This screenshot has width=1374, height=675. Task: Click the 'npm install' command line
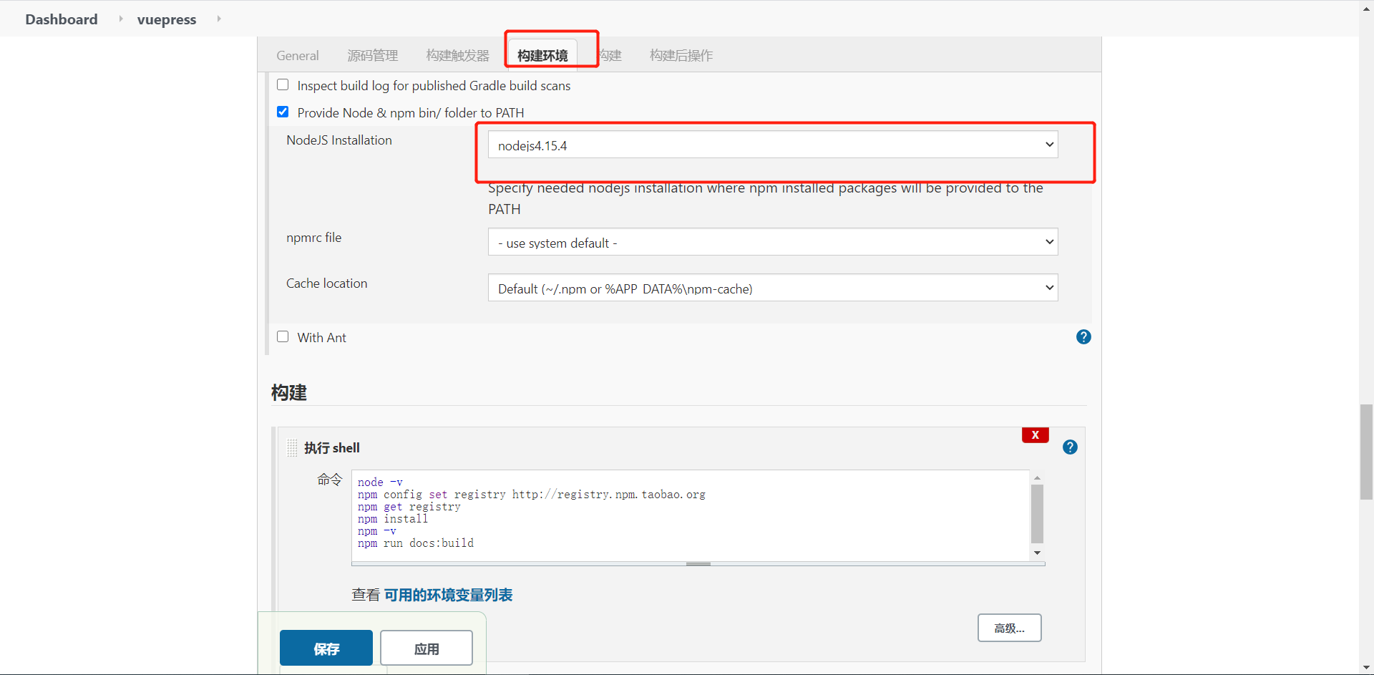(x=393, y=519)
